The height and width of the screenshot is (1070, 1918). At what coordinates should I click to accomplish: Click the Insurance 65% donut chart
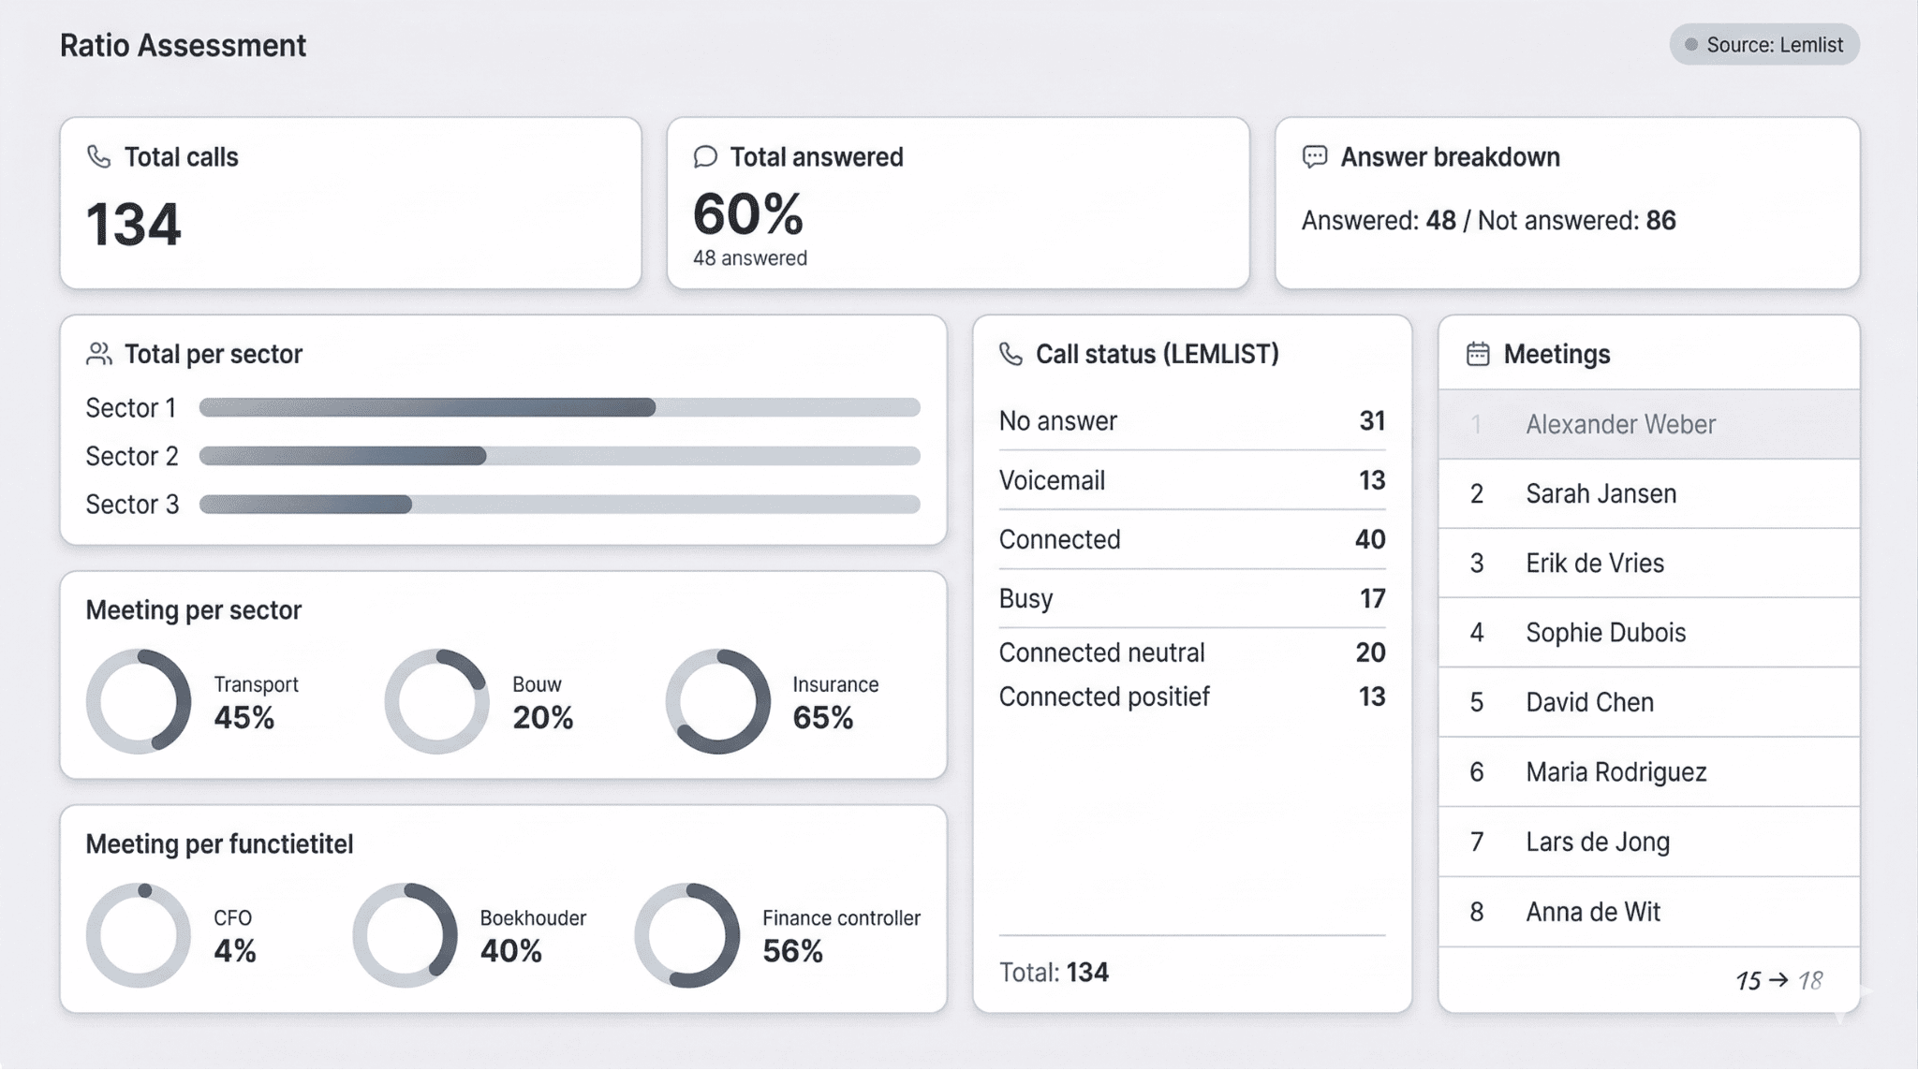pyautogui.click(x=718, y=701)
